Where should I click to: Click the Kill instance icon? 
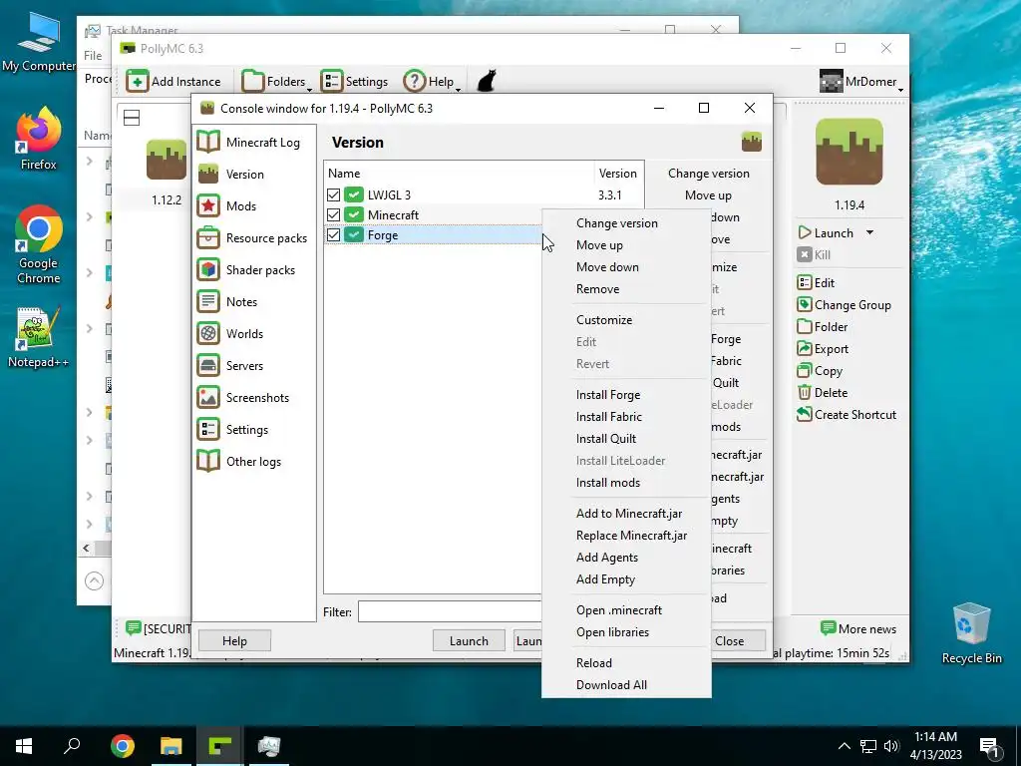tap(805, 254)
